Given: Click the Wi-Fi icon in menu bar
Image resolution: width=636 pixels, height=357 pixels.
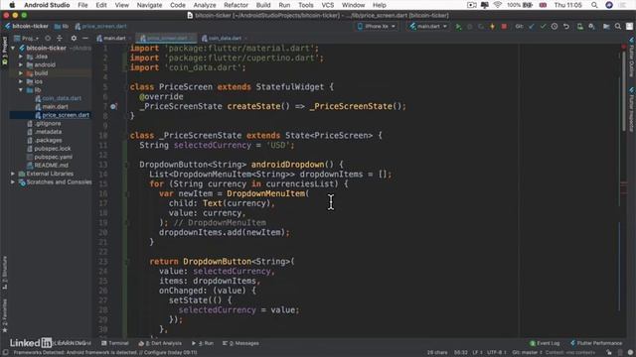Looking at the screenshot, I should pos(498,5).
